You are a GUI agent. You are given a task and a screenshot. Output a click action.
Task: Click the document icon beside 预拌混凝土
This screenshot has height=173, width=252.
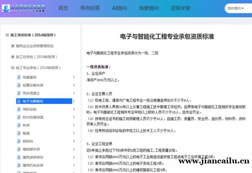tap(19, 93)
